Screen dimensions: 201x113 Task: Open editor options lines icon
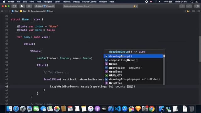tap(193, 11)
